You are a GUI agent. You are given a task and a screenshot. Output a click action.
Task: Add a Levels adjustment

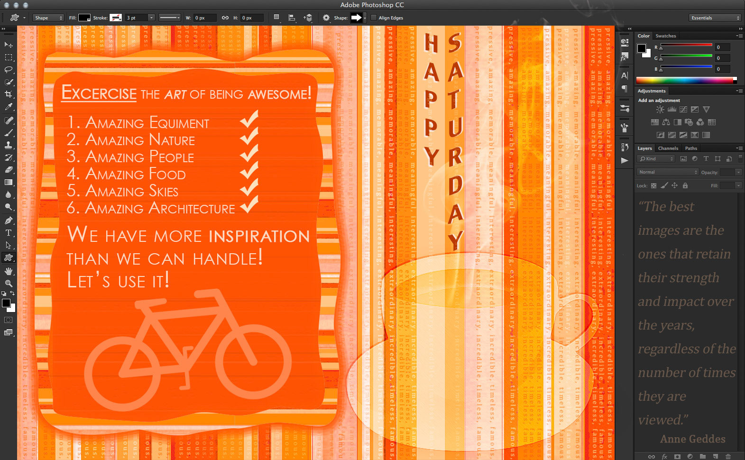[x=671, y=110]
